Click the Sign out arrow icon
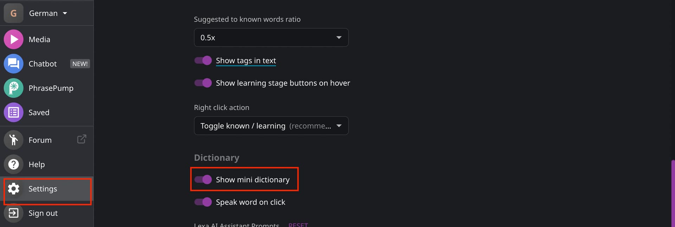 13,213
